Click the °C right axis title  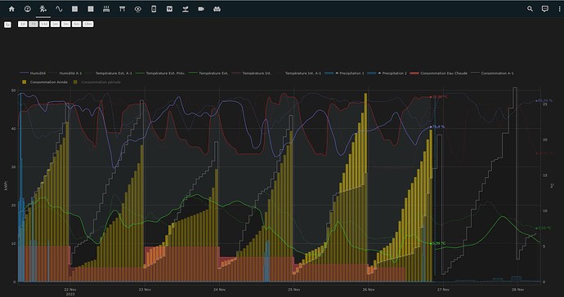(552, 186)
